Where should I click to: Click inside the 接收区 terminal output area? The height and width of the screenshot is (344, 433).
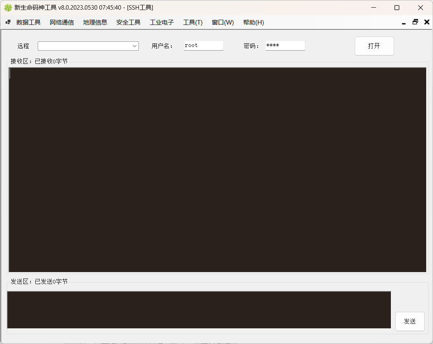coord(218,170)
